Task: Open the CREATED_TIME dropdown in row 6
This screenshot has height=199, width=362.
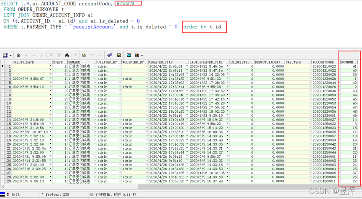Action: [x=187, y=87]
